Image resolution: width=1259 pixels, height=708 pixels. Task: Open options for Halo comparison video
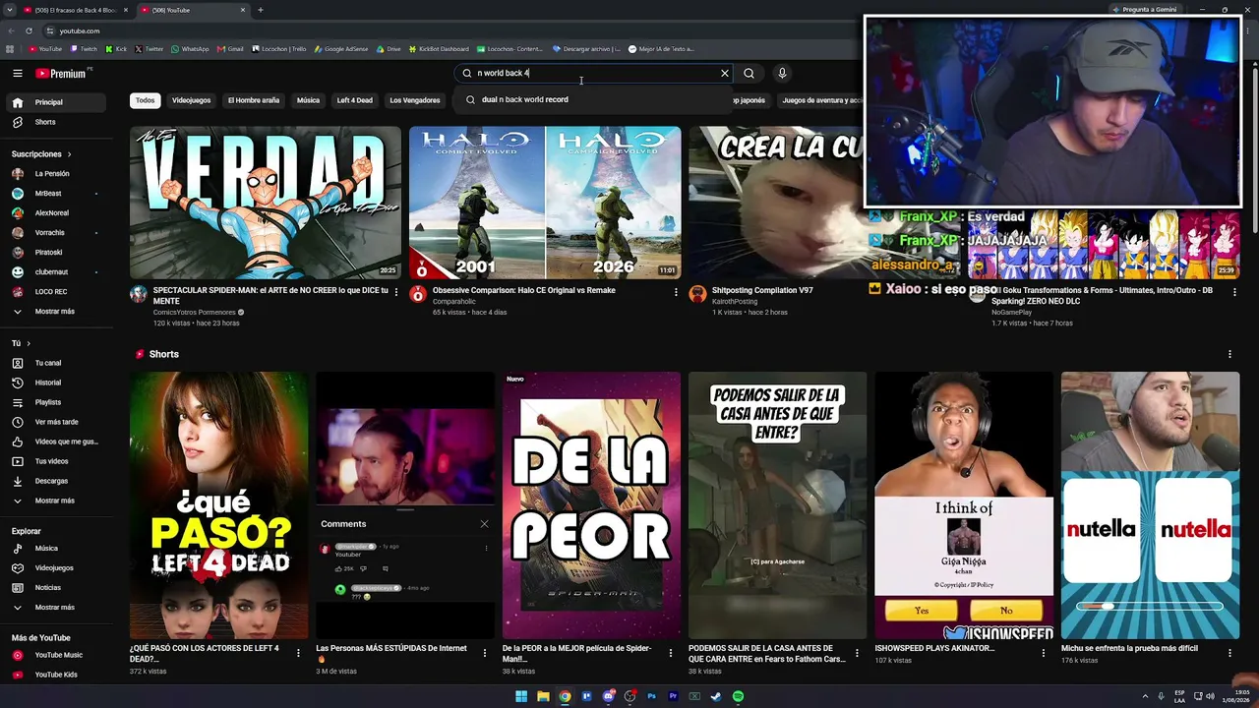pos(676,292)
